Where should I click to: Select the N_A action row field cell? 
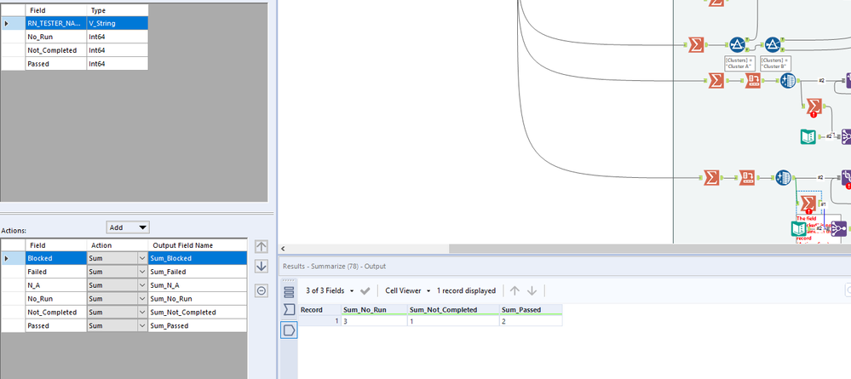click(x=56, y=285)
